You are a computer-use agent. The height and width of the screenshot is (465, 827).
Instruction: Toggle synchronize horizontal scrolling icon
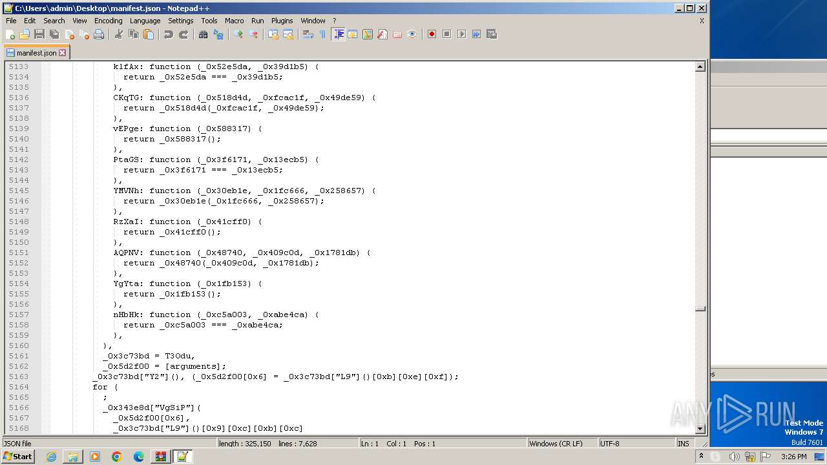click(x=288, y=34)
